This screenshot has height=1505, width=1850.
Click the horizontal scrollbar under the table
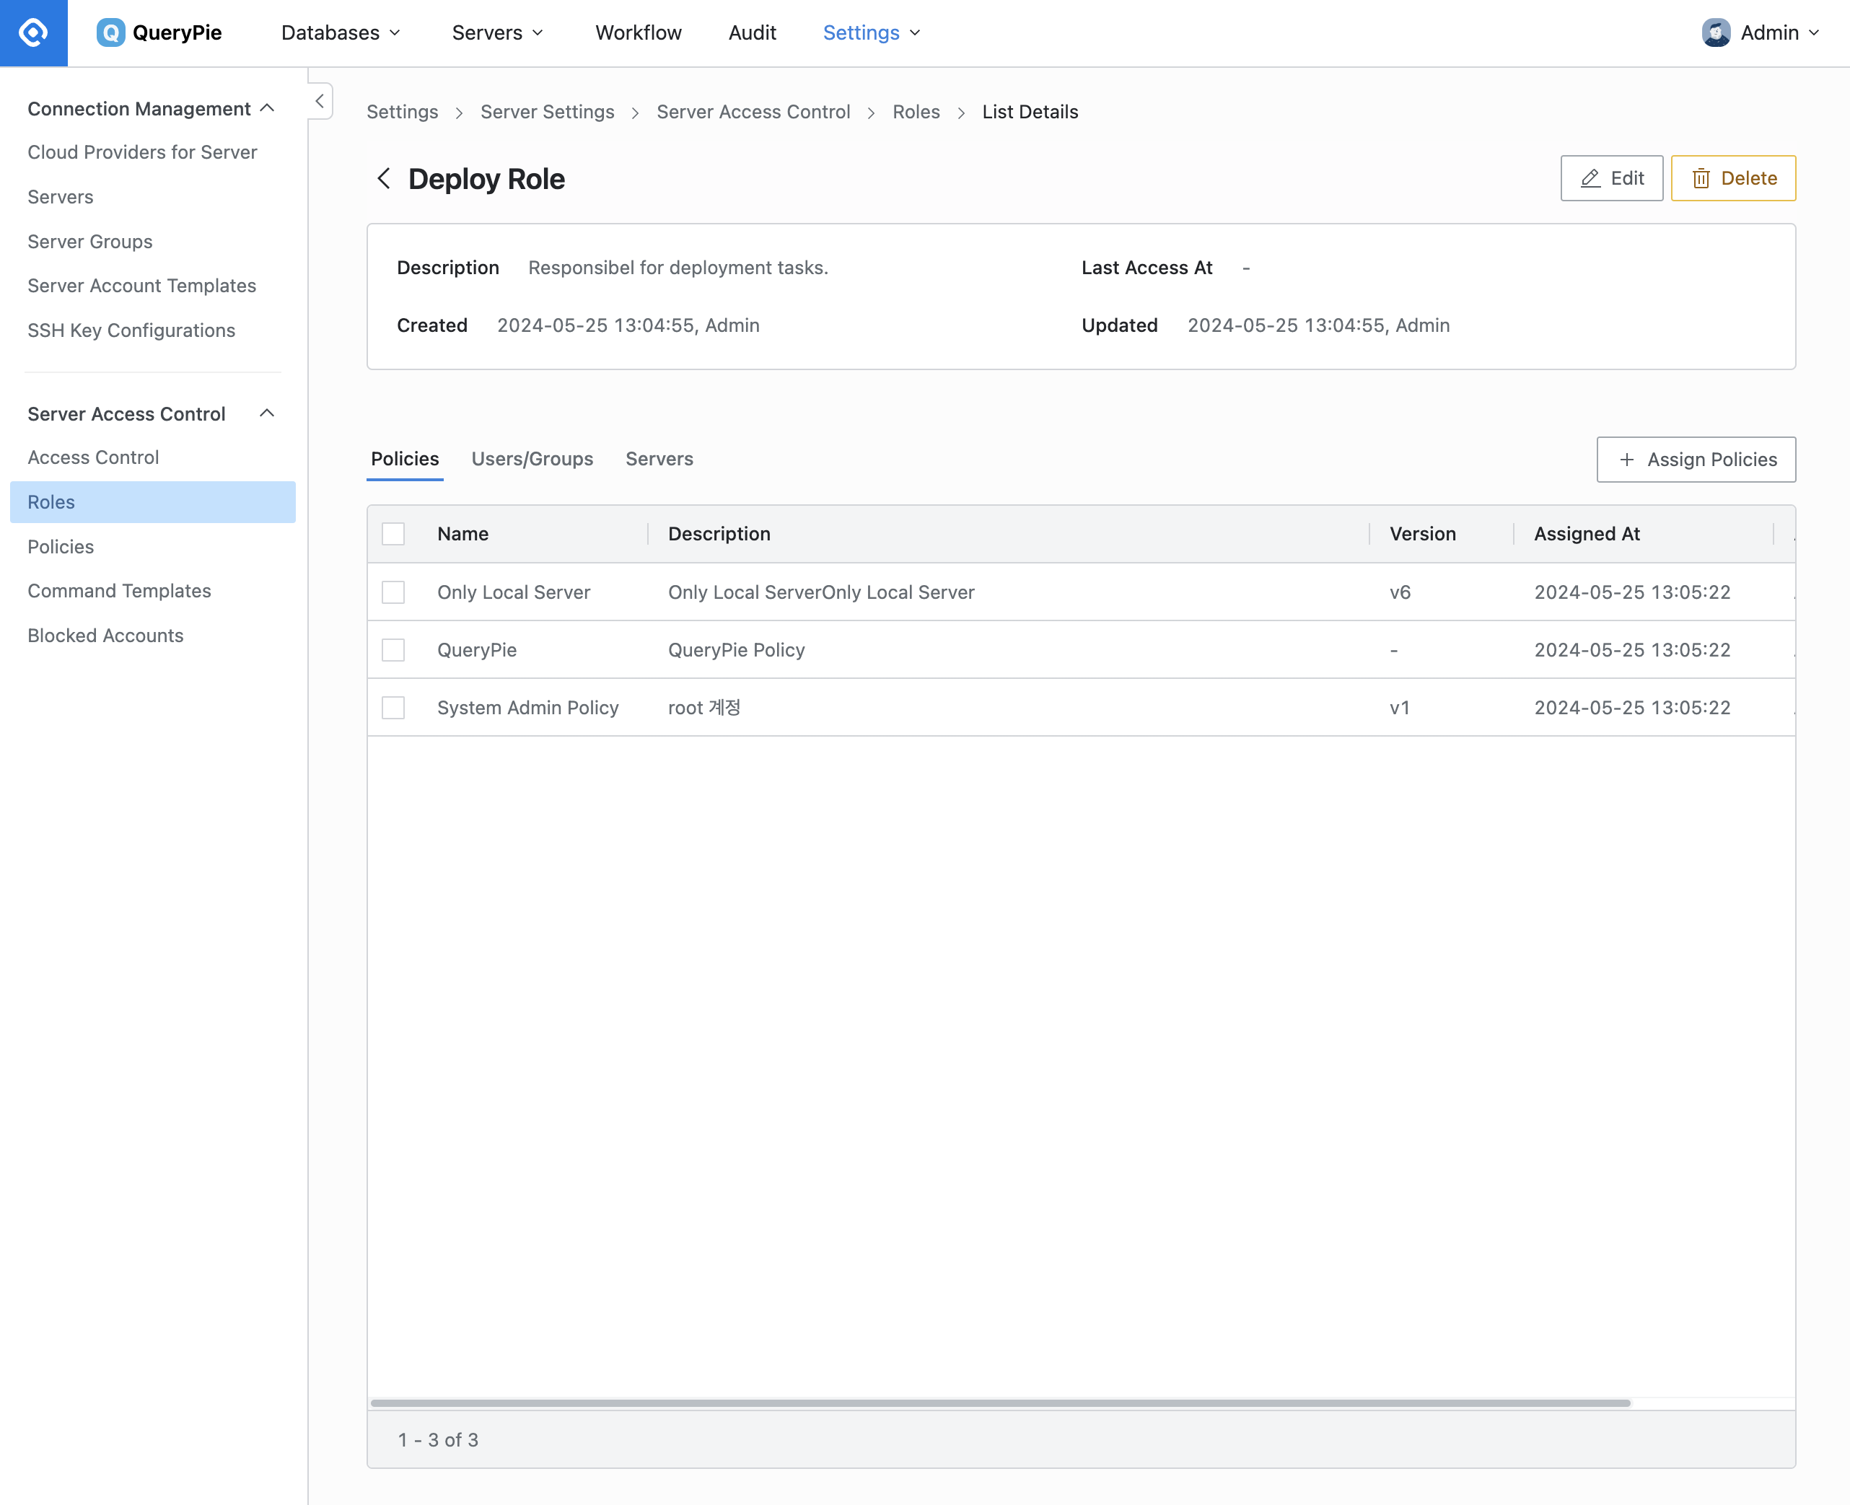coord(1001,1403)
